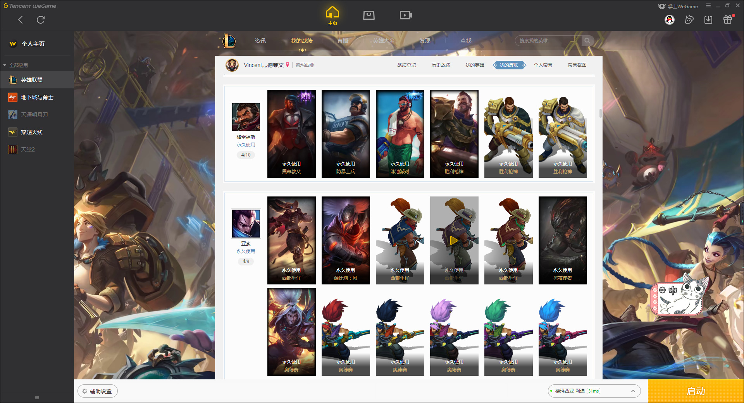Collapse the 全部应用 section

pos(15,65)
